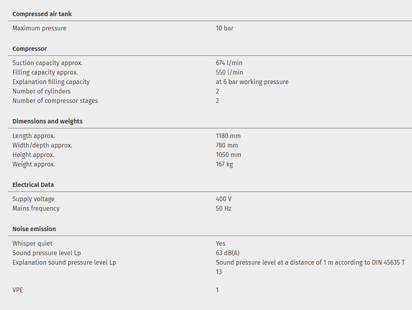Click the 400 V supply voltage value

tap(224, 199)
